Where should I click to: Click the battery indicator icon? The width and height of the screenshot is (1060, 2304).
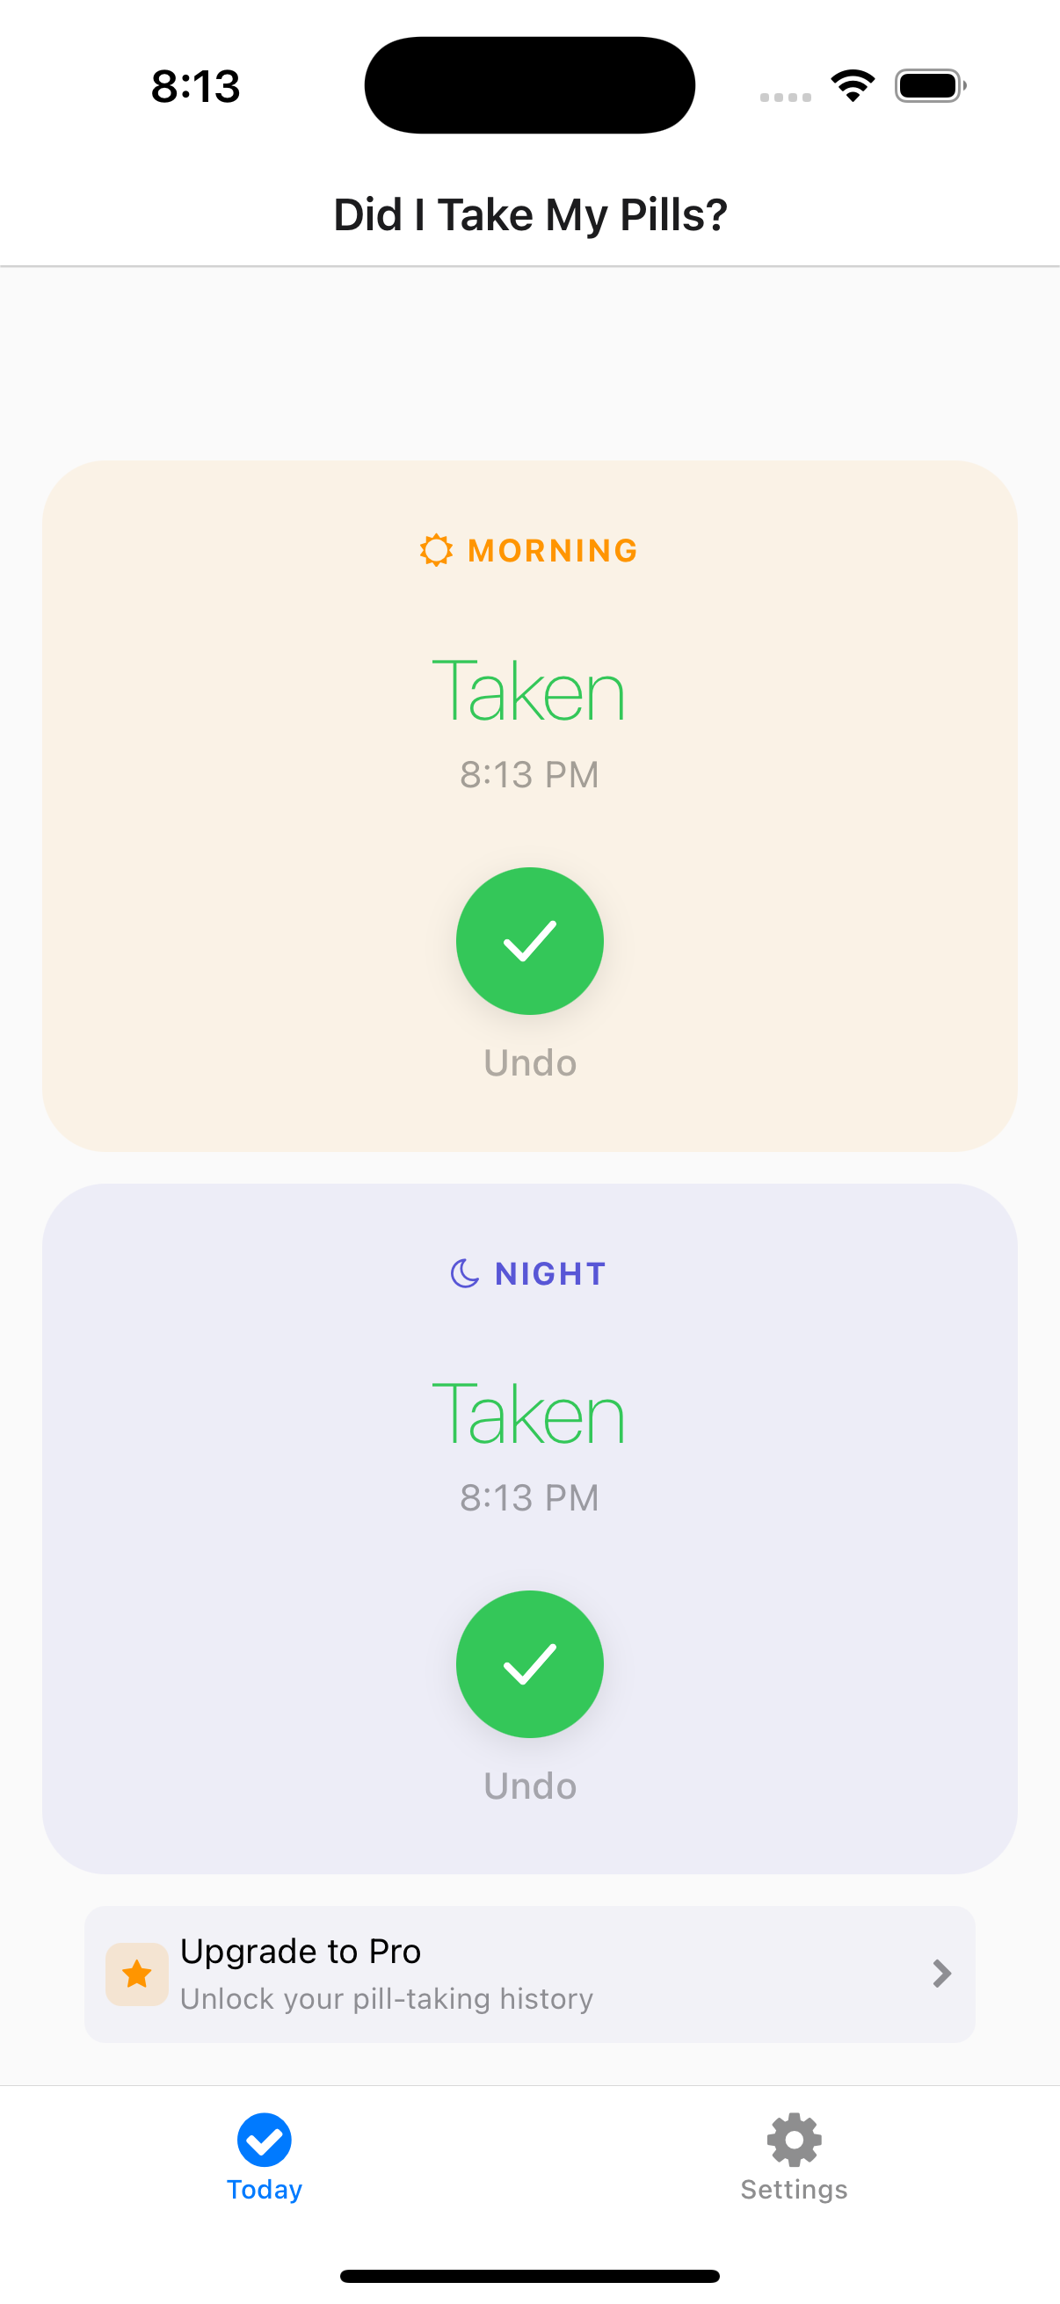[x=930, y=86]
